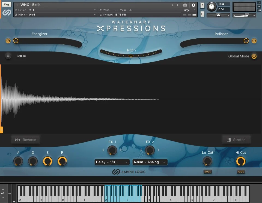Open the Raum - Analog effect dropdown
The height and width of the screenshot is (203, 262).
(x=150, y=162)
